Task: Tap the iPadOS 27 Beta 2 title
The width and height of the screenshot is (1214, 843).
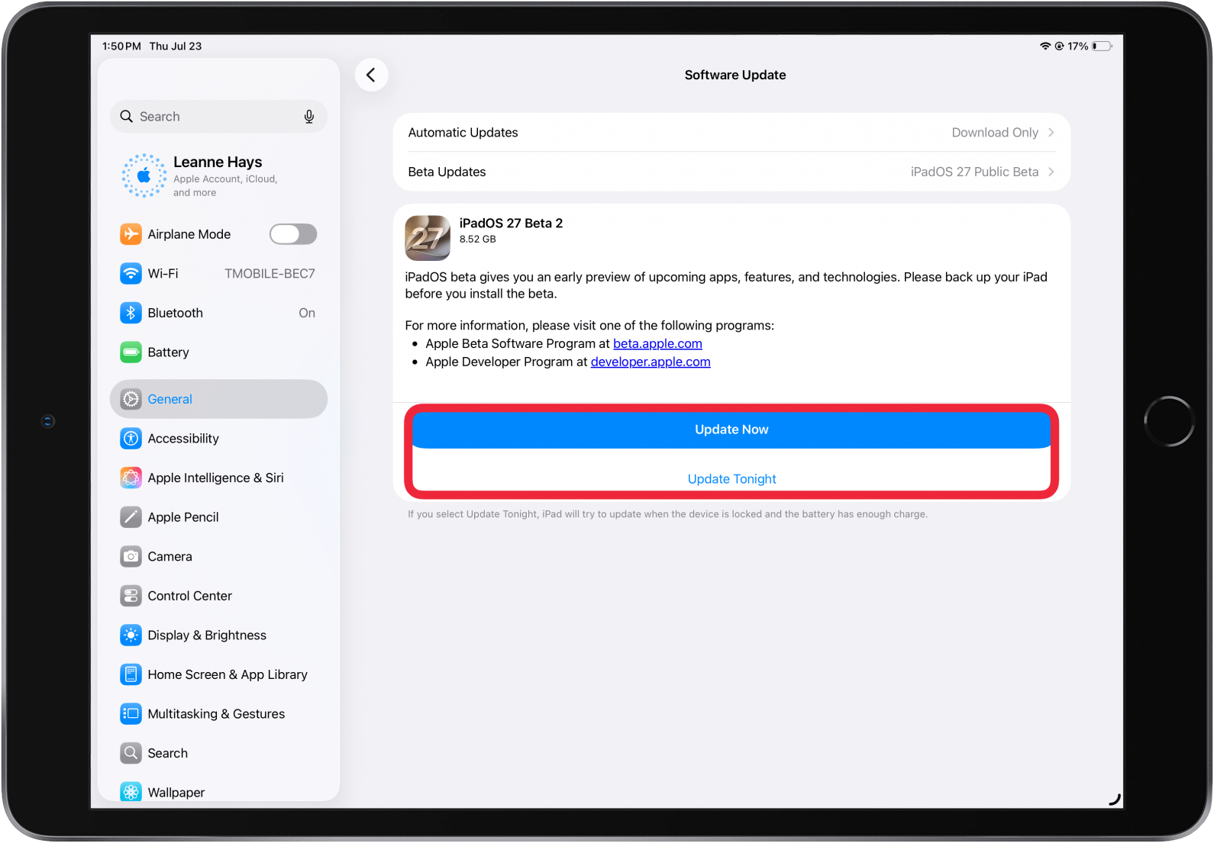Action: click(x=511, y=223)
